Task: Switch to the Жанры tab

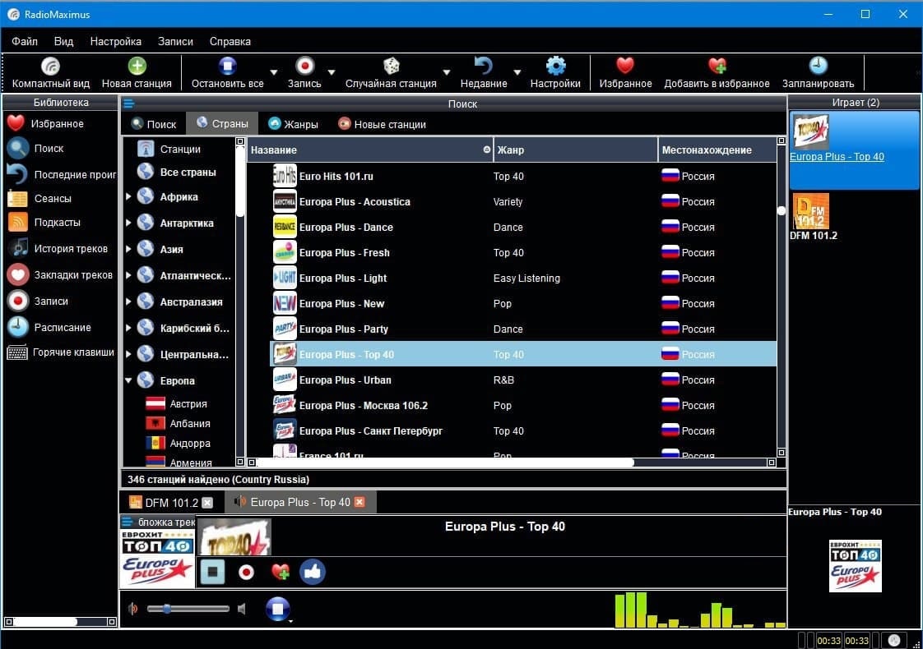Action: 293,124
